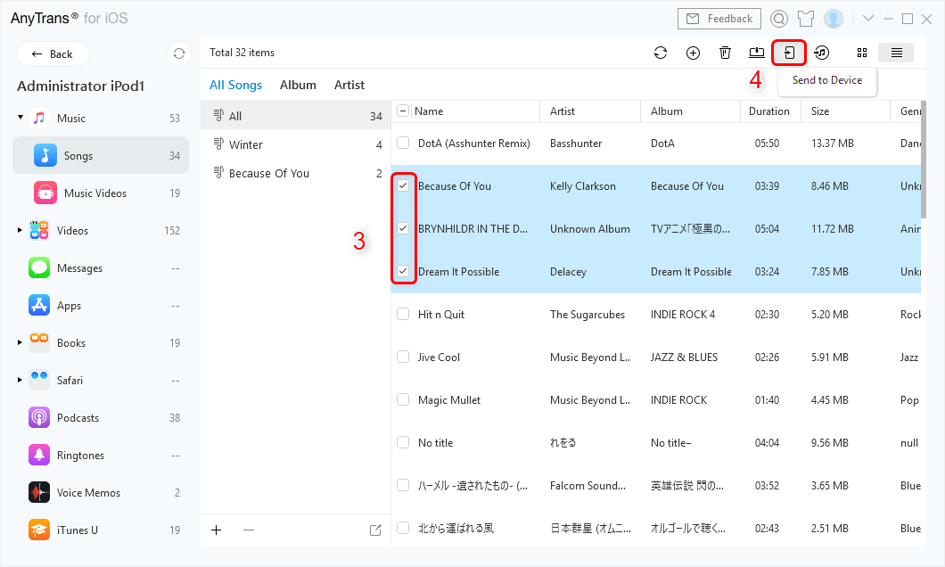Image resolution: width=945 pixels, height=567 pixels.
Task: Click the Music category in sidebar
Action: point(101,118)
